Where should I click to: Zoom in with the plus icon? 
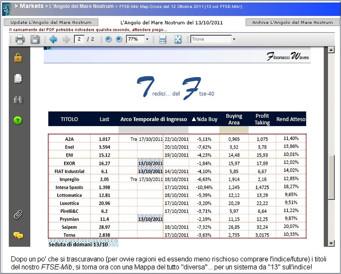click(x=119, y=39)
